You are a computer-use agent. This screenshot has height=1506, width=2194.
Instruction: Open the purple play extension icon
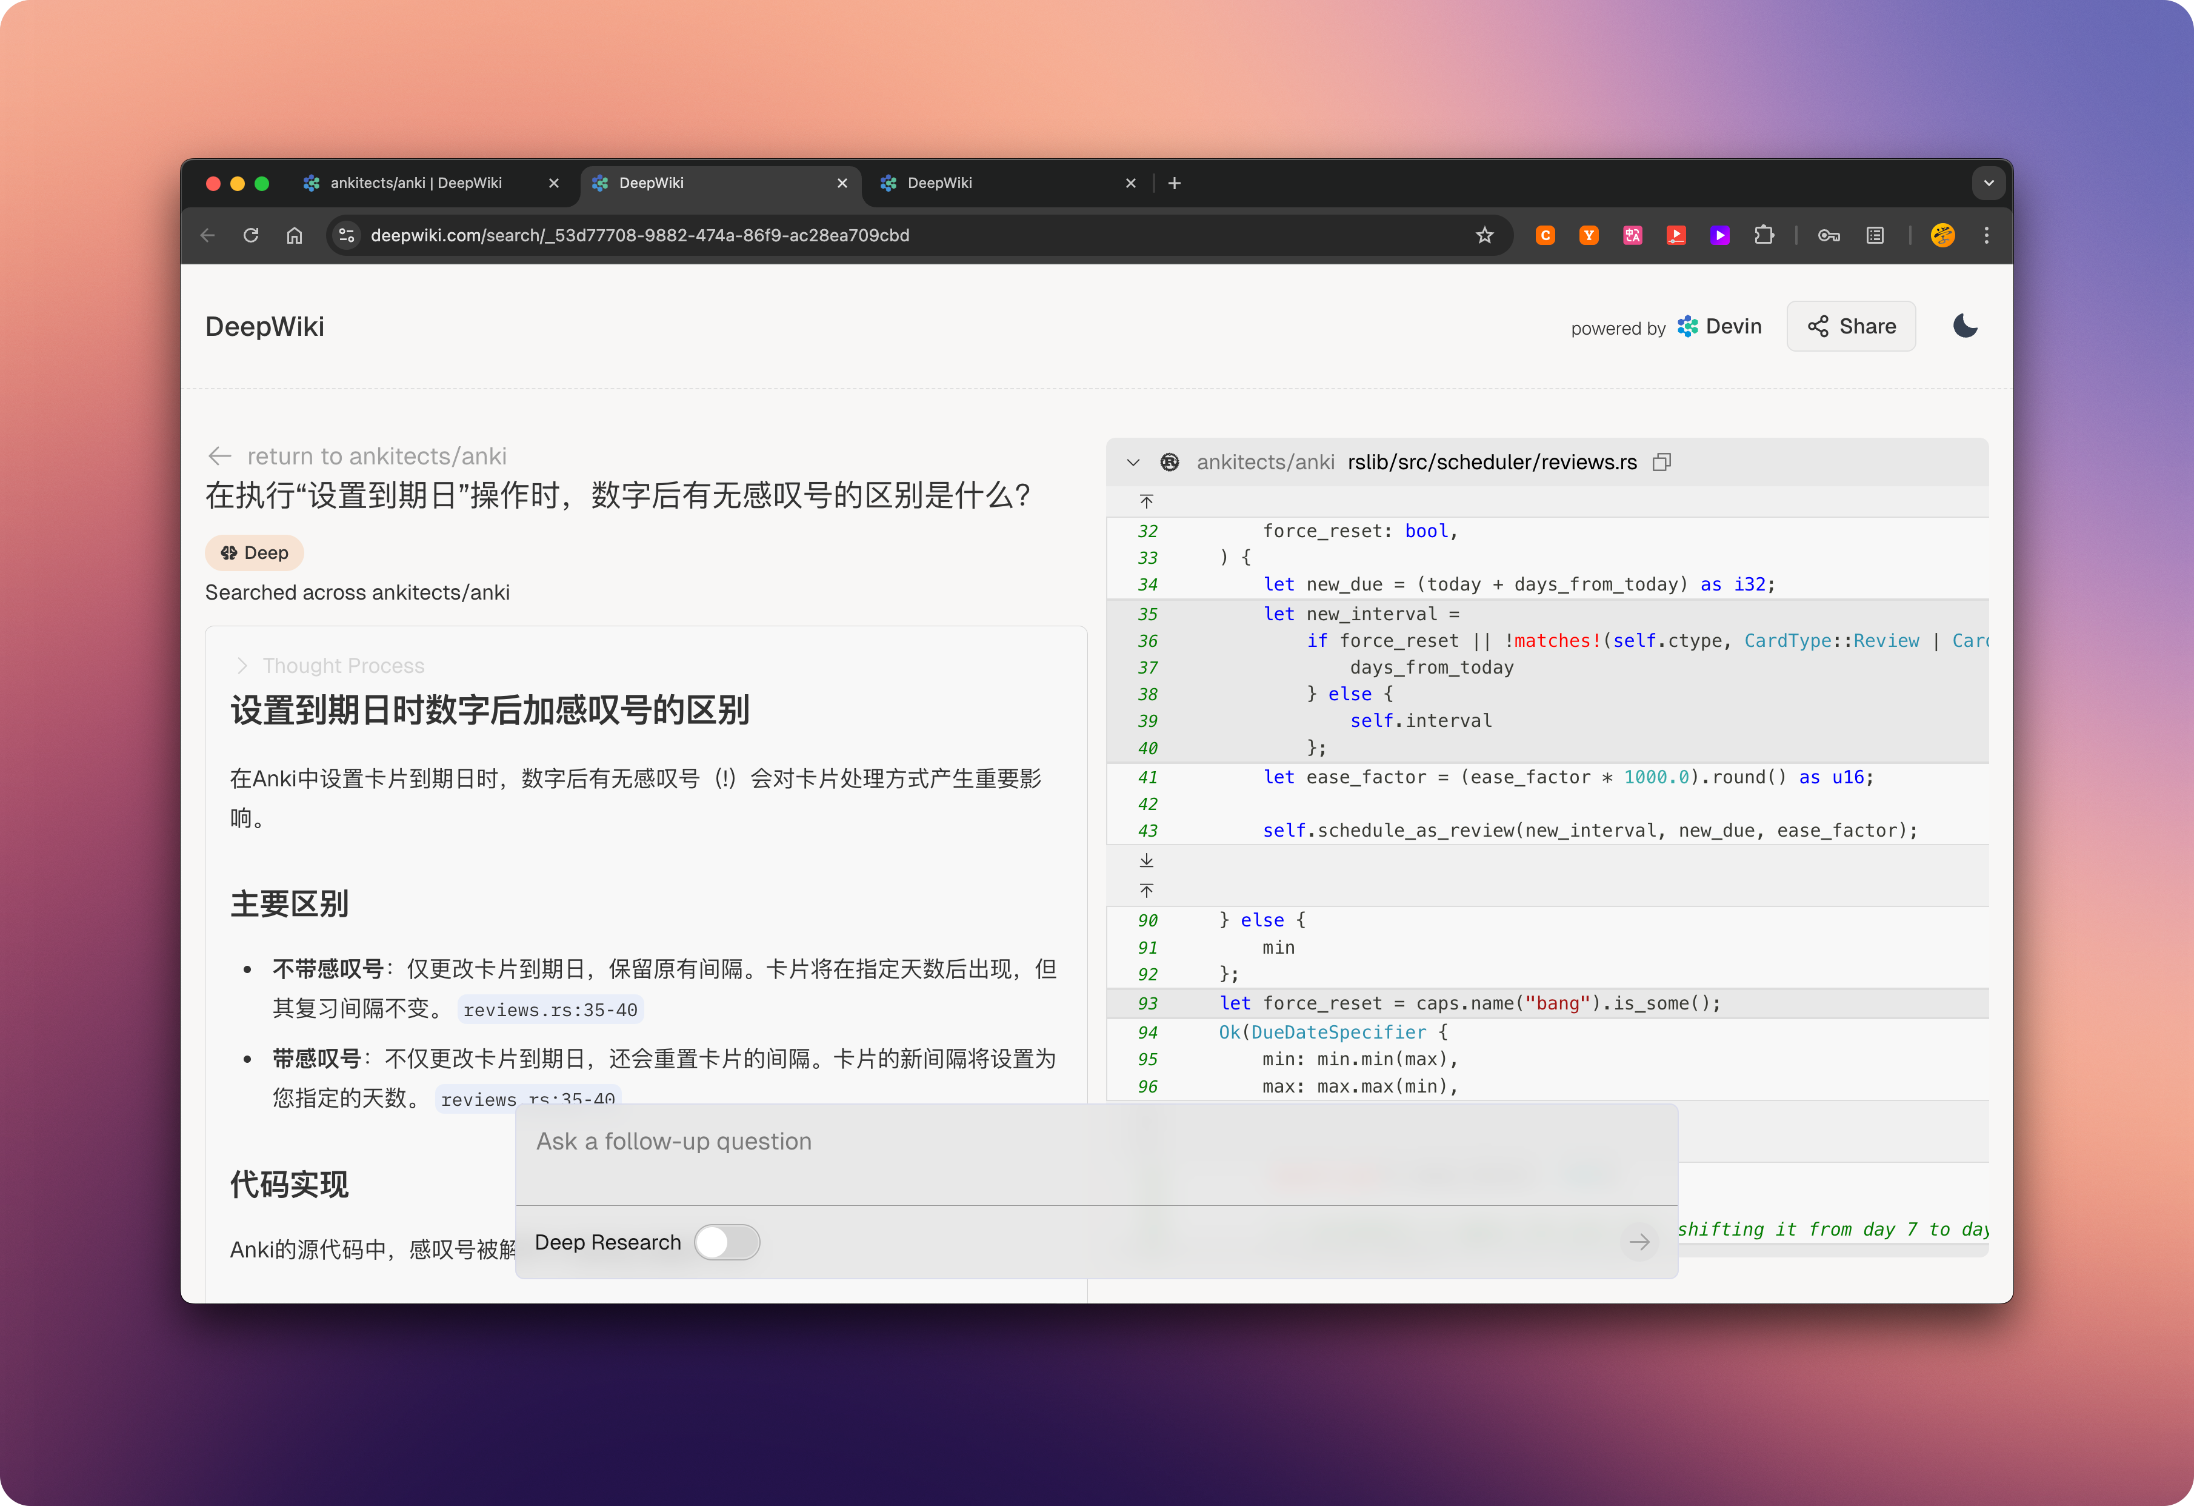tap(1720, 235)
